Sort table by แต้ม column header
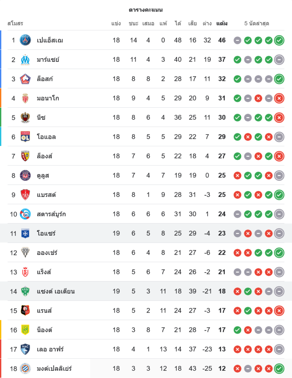The width and height of the screenshot is (292, 378). (222, 23)
